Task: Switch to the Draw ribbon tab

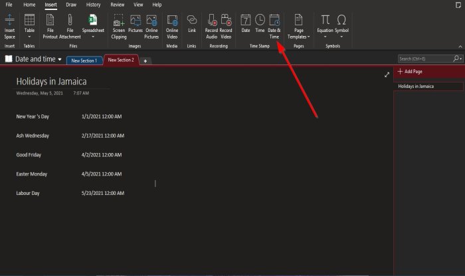Action: pyautogui.click(x=71, y=5)
